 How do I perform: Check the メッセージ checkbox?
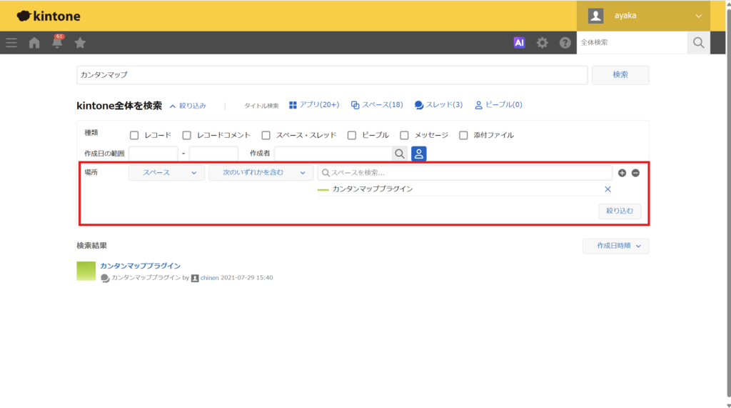[x=404, y=135]
